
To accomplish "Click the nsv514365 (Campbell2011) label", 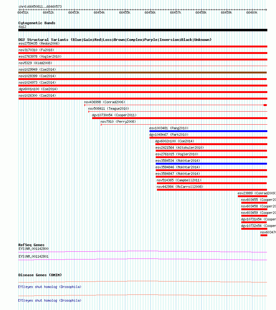I will (x=179, y=180).
